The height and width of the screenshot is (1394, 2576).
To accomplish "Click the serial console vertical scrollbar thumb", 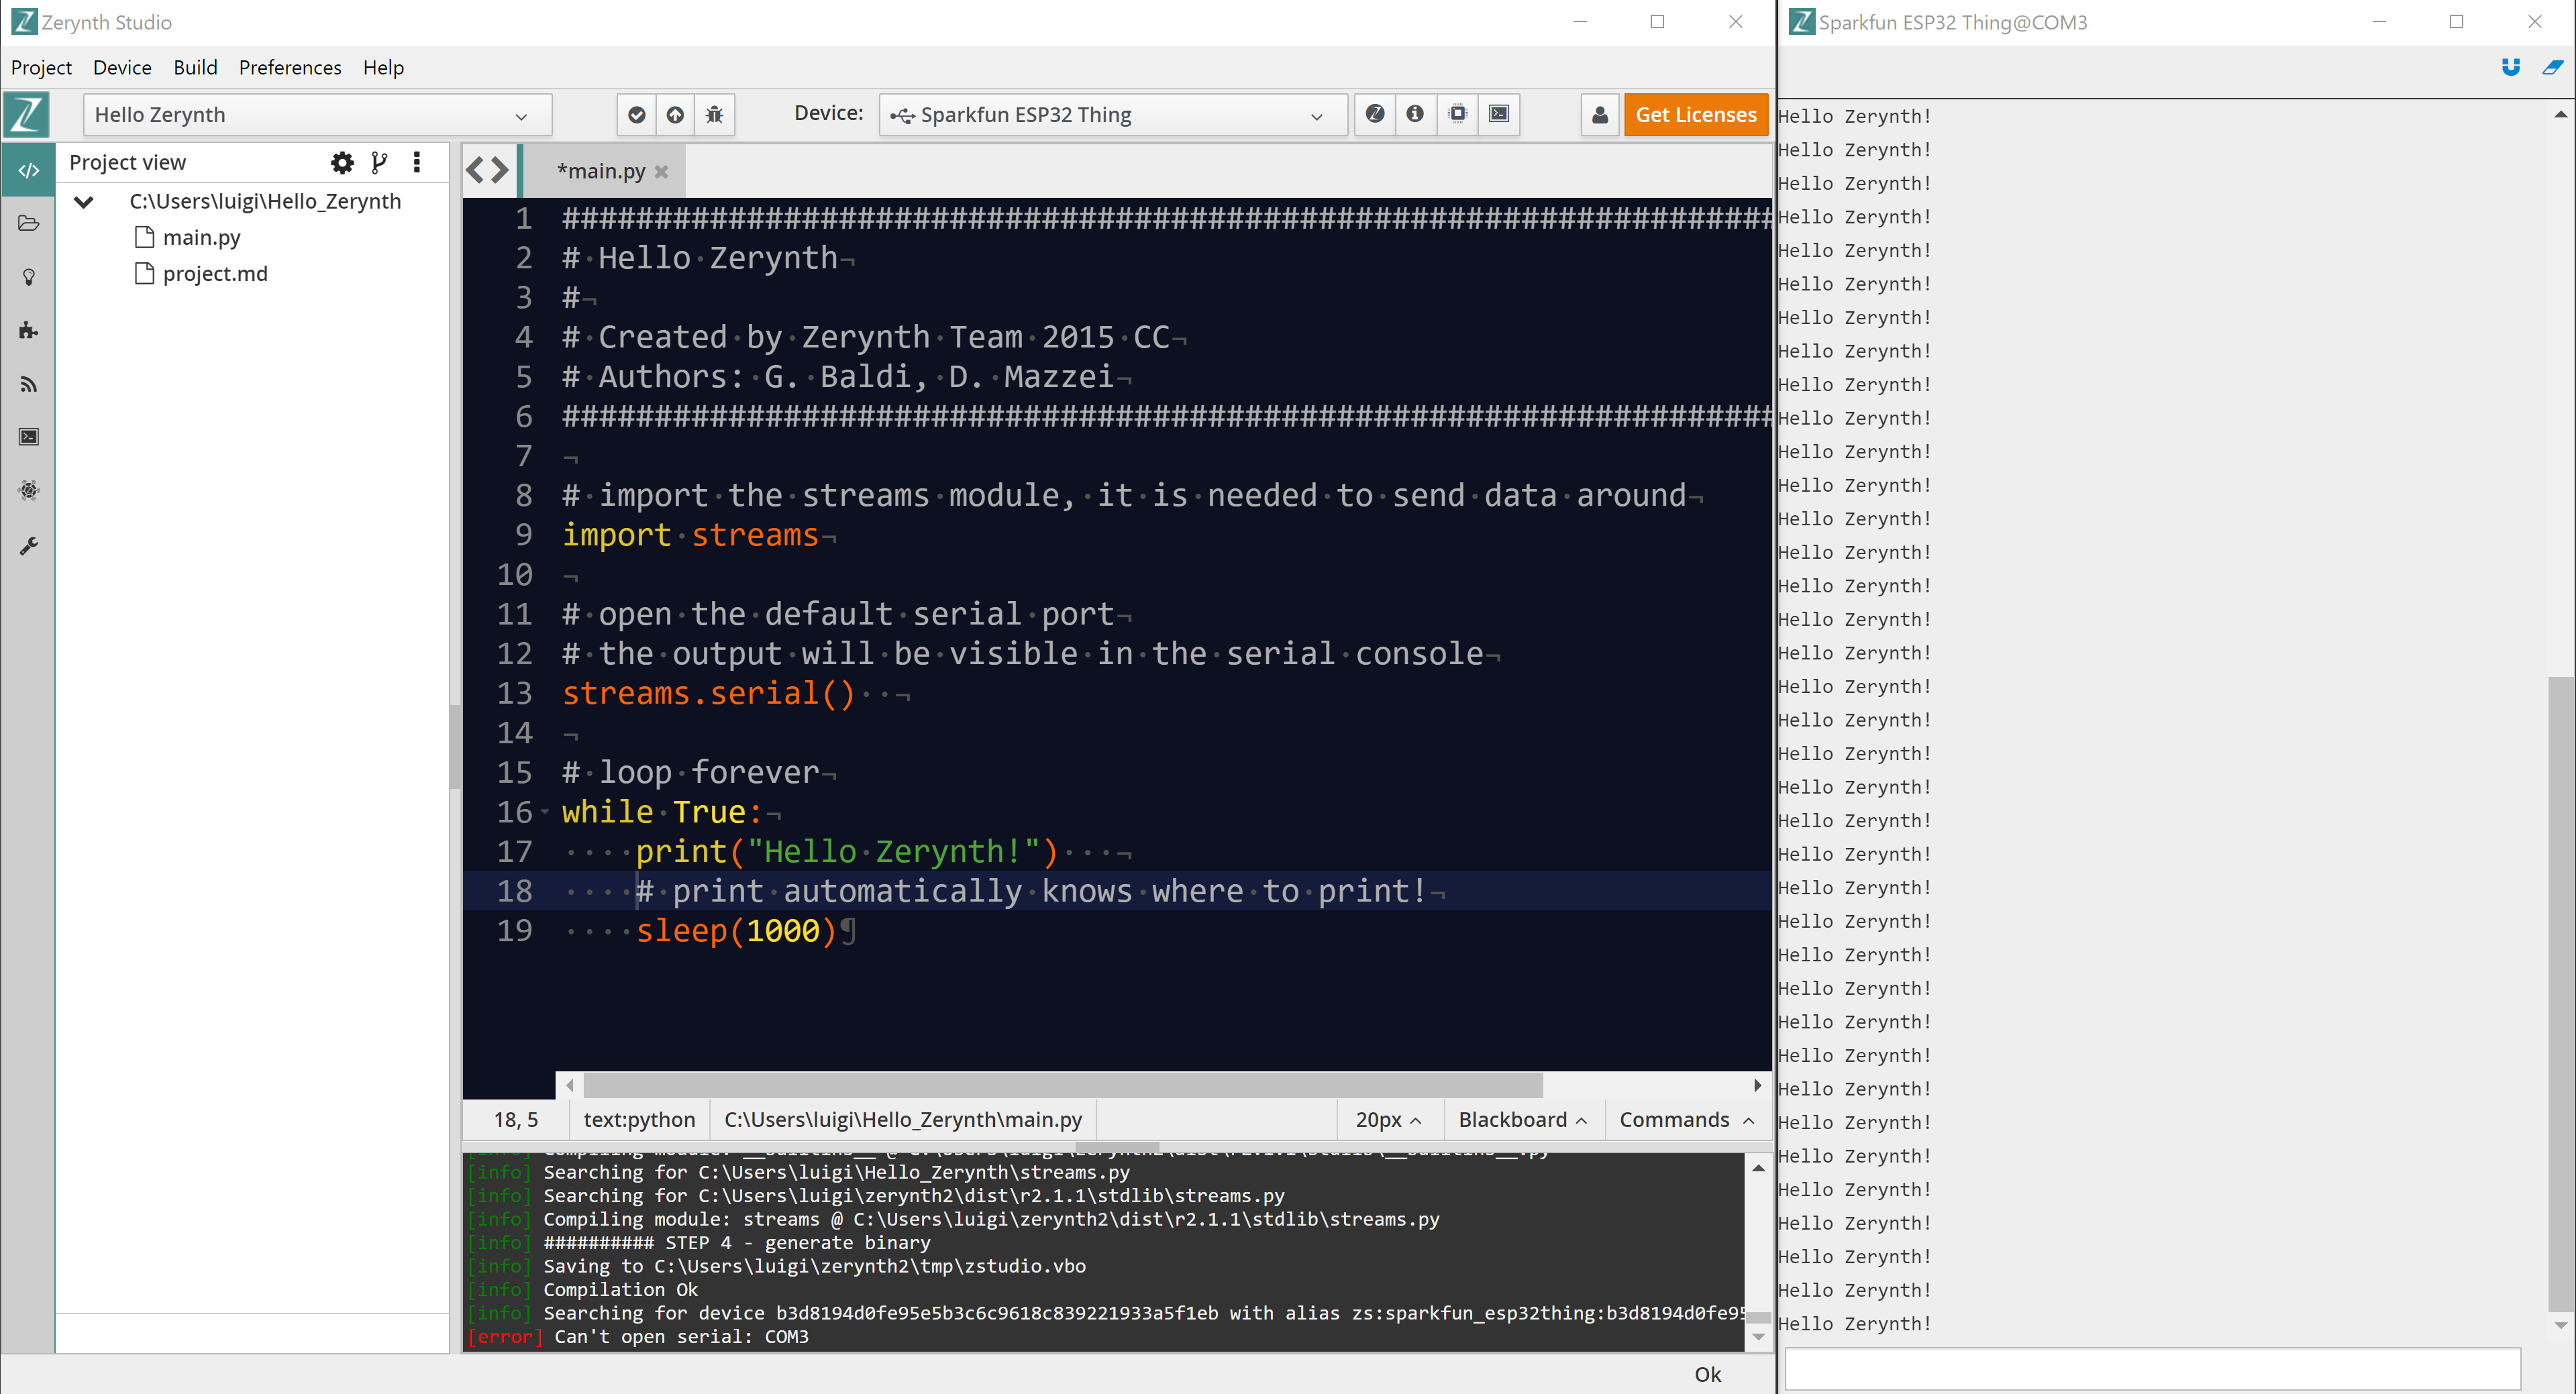I will (2561, 993).
